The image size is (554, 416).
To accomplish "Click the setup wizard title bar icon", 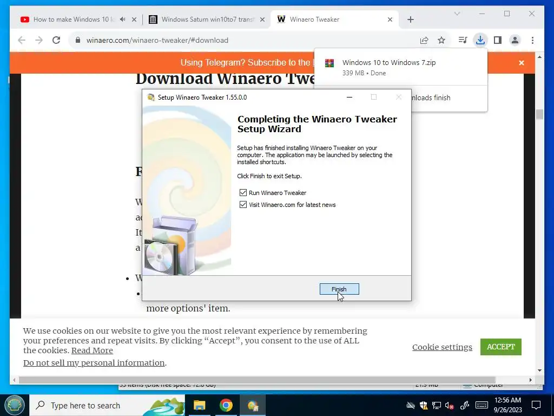I will click(151, 97).
